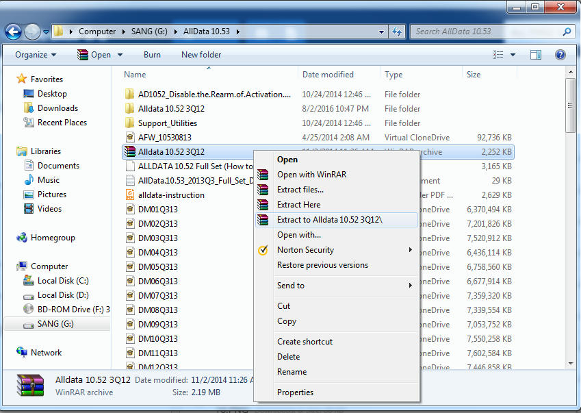Open the Documents library
The width and height of the screenshot is (581, 413).
click(51, 165)
